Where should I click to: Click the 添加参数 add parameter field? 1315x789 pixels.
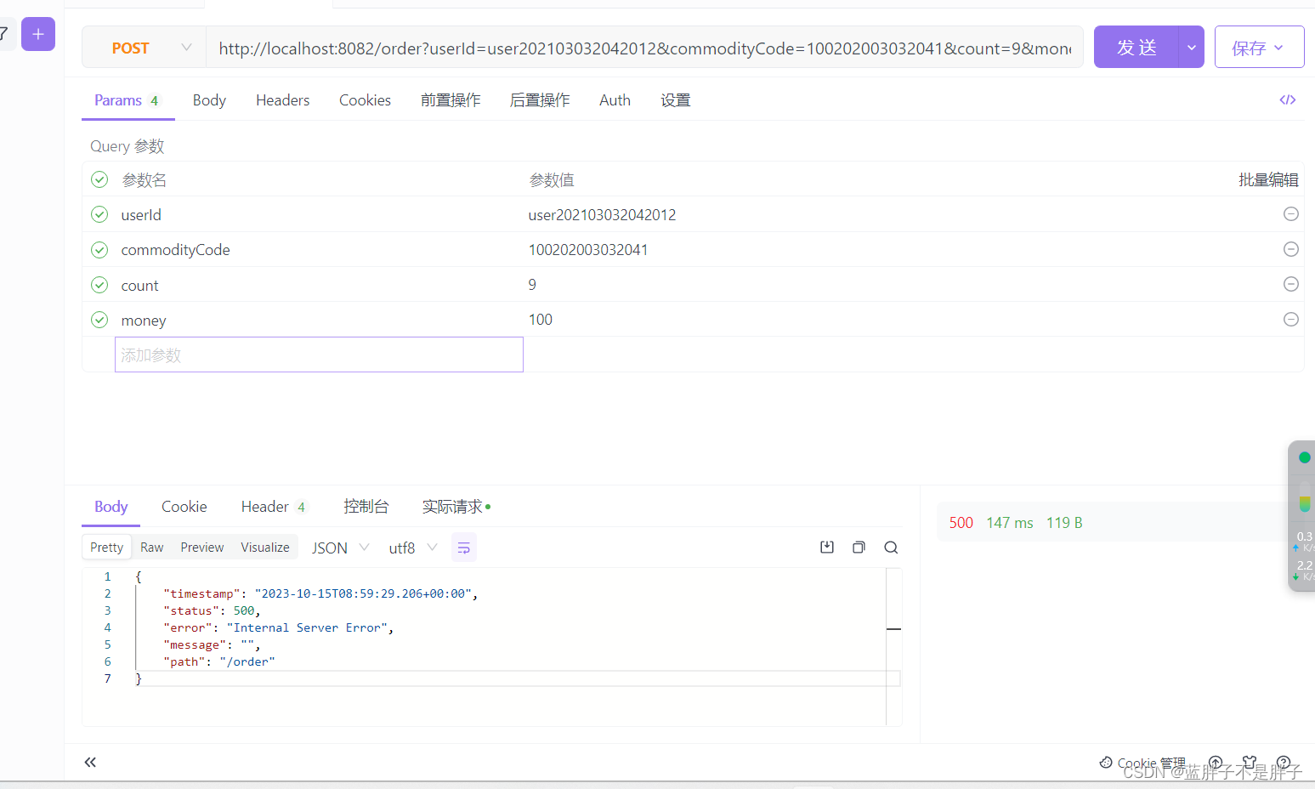click(x=319, y=355)
